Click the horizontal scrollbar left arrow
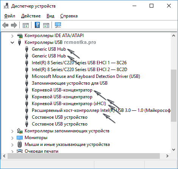The width and height of the screenshot is (178, 169). click(4, 156)
